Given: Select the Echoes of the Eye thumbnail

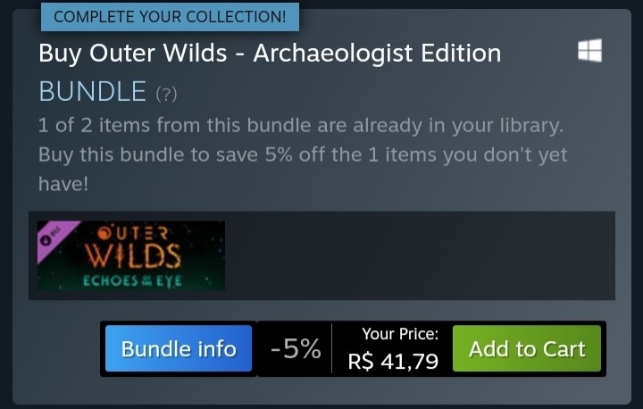Looking at the screenshot, I should pyautogui.click(x=131, y=255).
